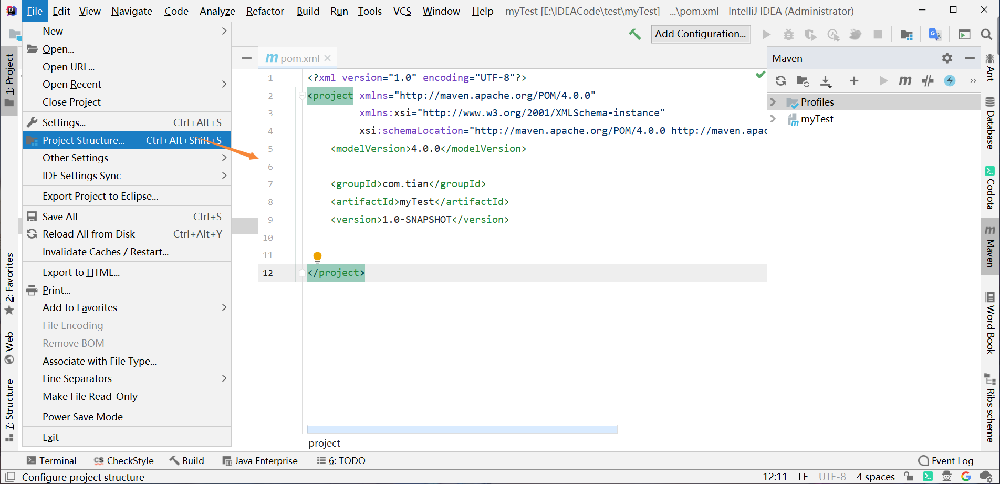
Task: Select Project Structure menu entry
Action: (127, 140)
